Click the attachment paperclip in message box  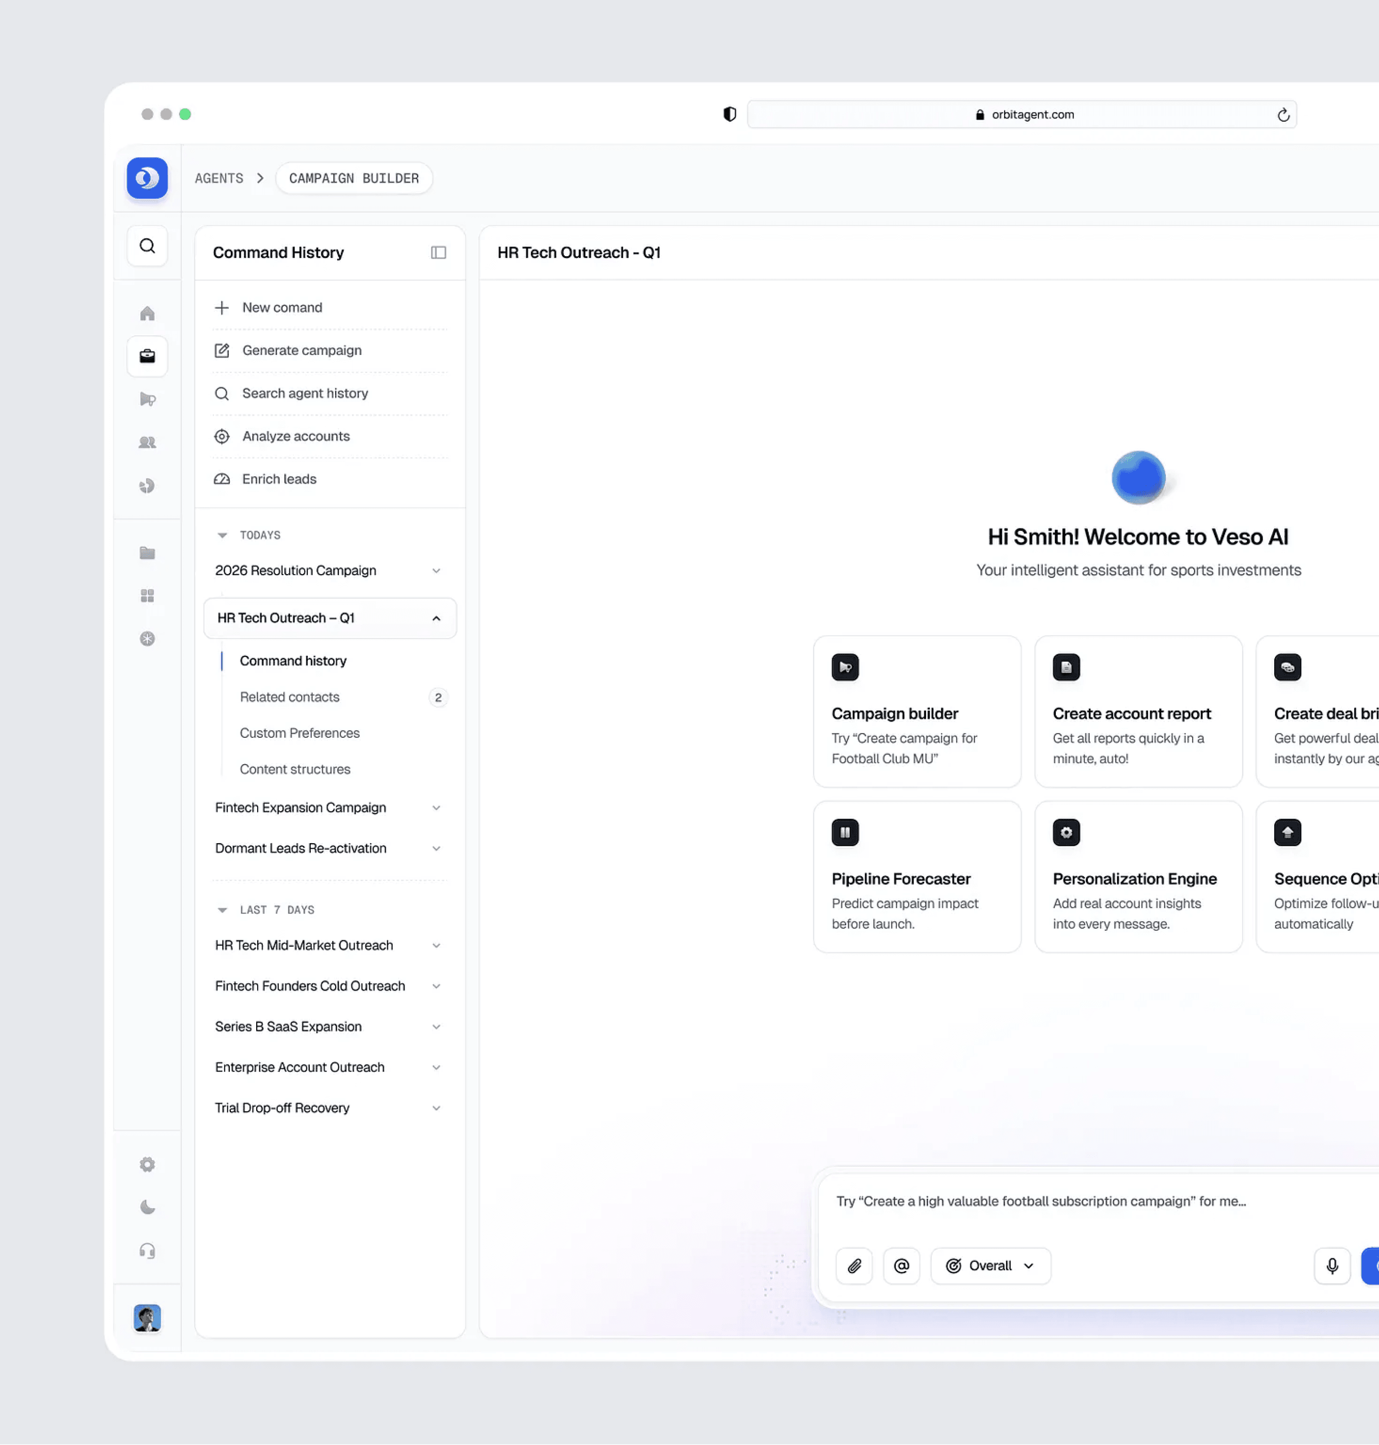tap(854, 1265)
